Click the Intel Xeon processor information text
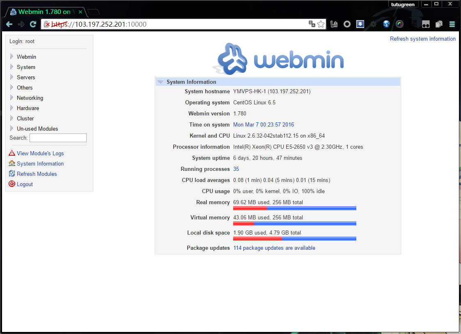The image size is (461, 334). point(298,147)
